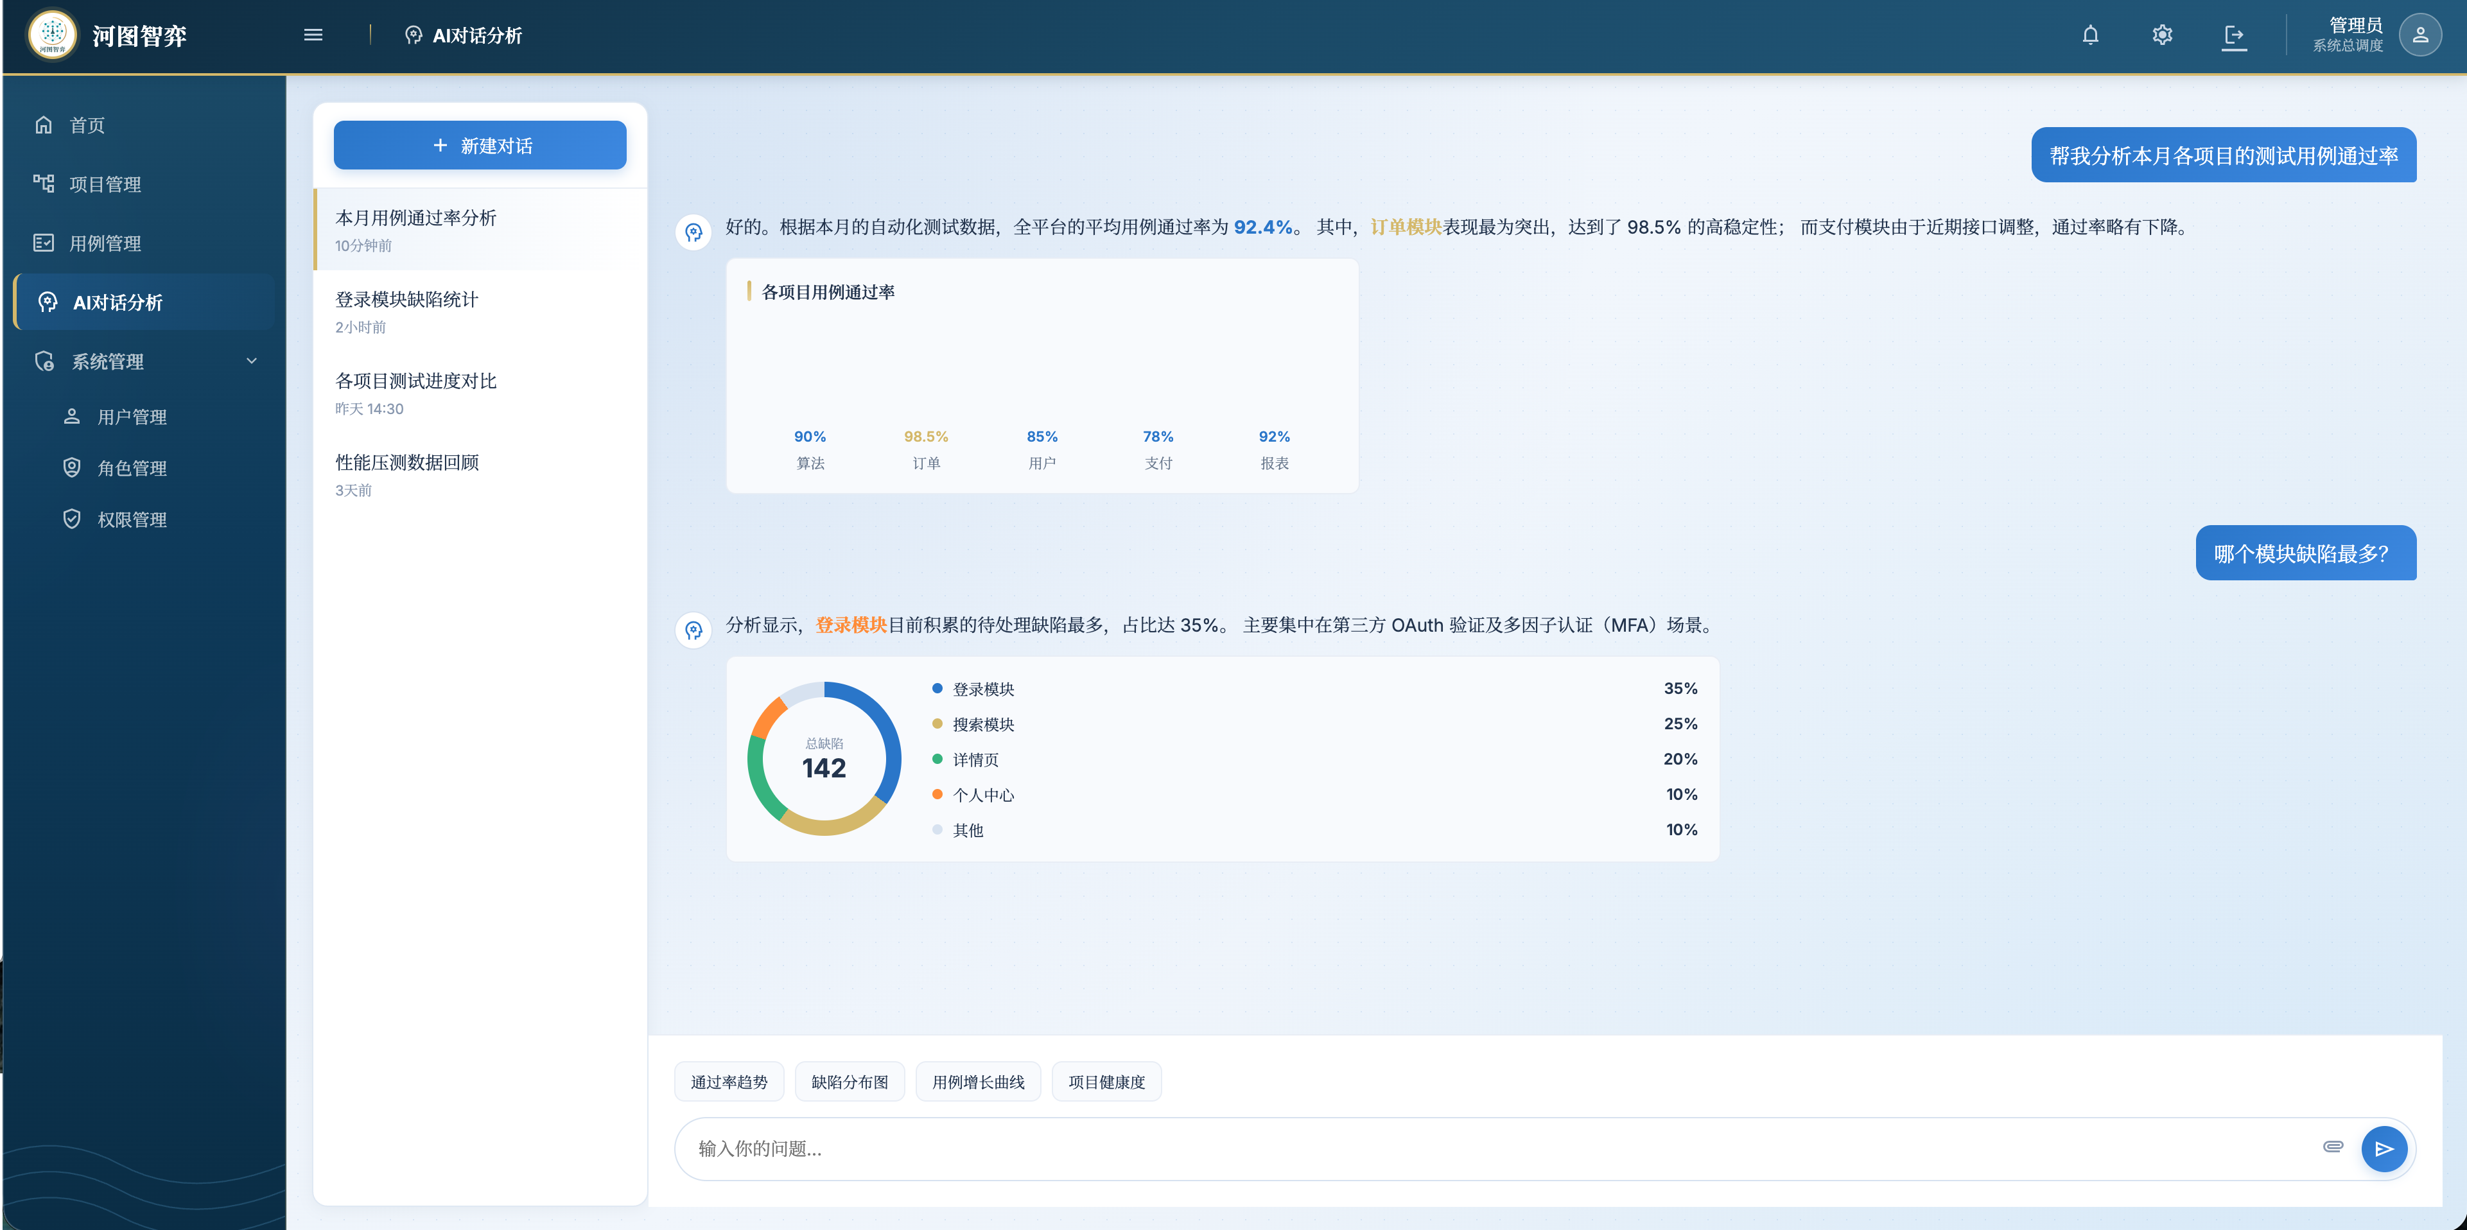
Task: Collapse the 系统管理 submenu chevron
Action: 252,361
